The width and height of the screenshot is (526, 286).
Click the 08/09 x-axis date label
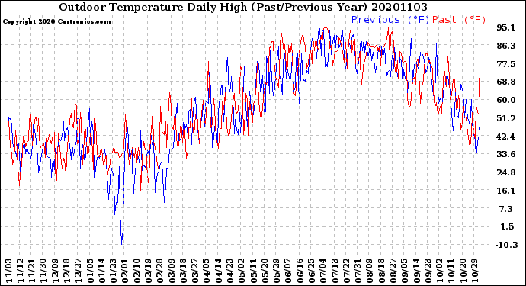[369, 271]
